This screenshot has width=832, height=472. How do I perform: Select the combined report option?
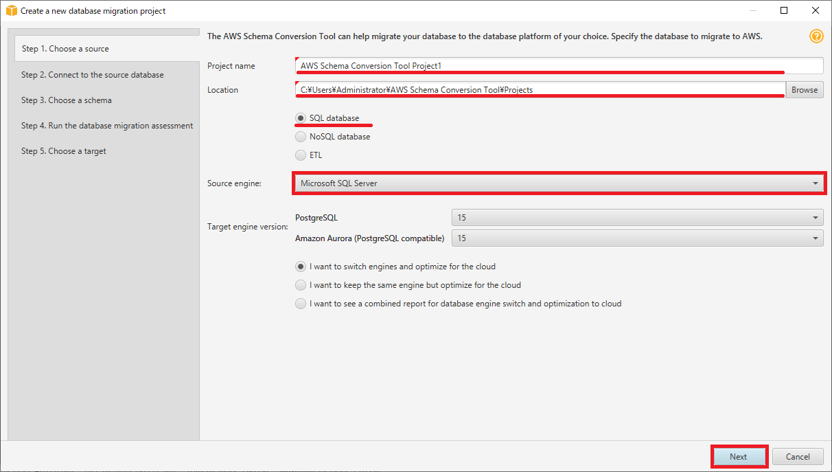pyautogui.click(x=301, y=303)
